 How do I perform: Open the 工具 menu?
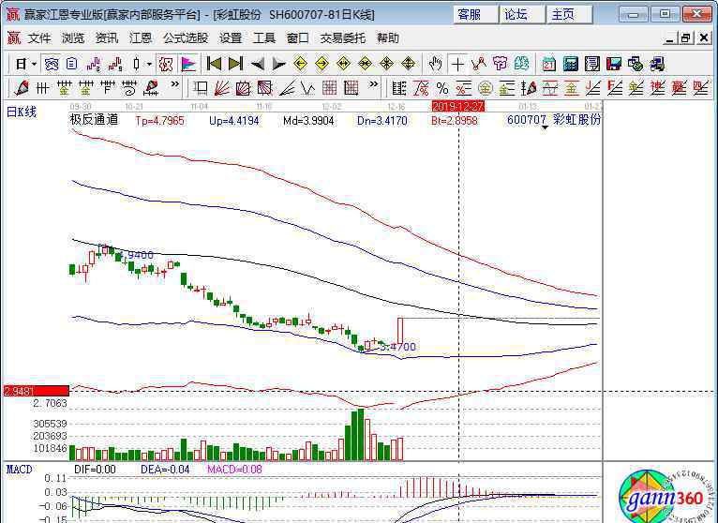[x=263, y=38]
